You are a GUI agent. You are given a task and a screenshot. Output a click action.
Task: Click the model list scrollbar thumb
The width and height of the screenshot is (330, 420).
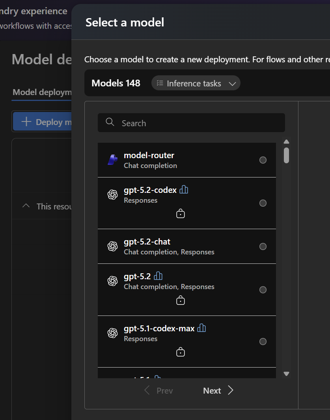[286, 155]
